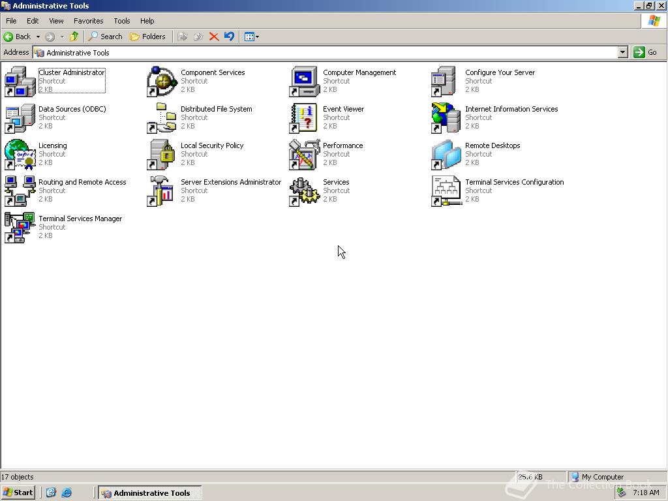The width and height of the screenshot is (668, 501).
Task: Click the Back button
Action: (x=18, y=37)
